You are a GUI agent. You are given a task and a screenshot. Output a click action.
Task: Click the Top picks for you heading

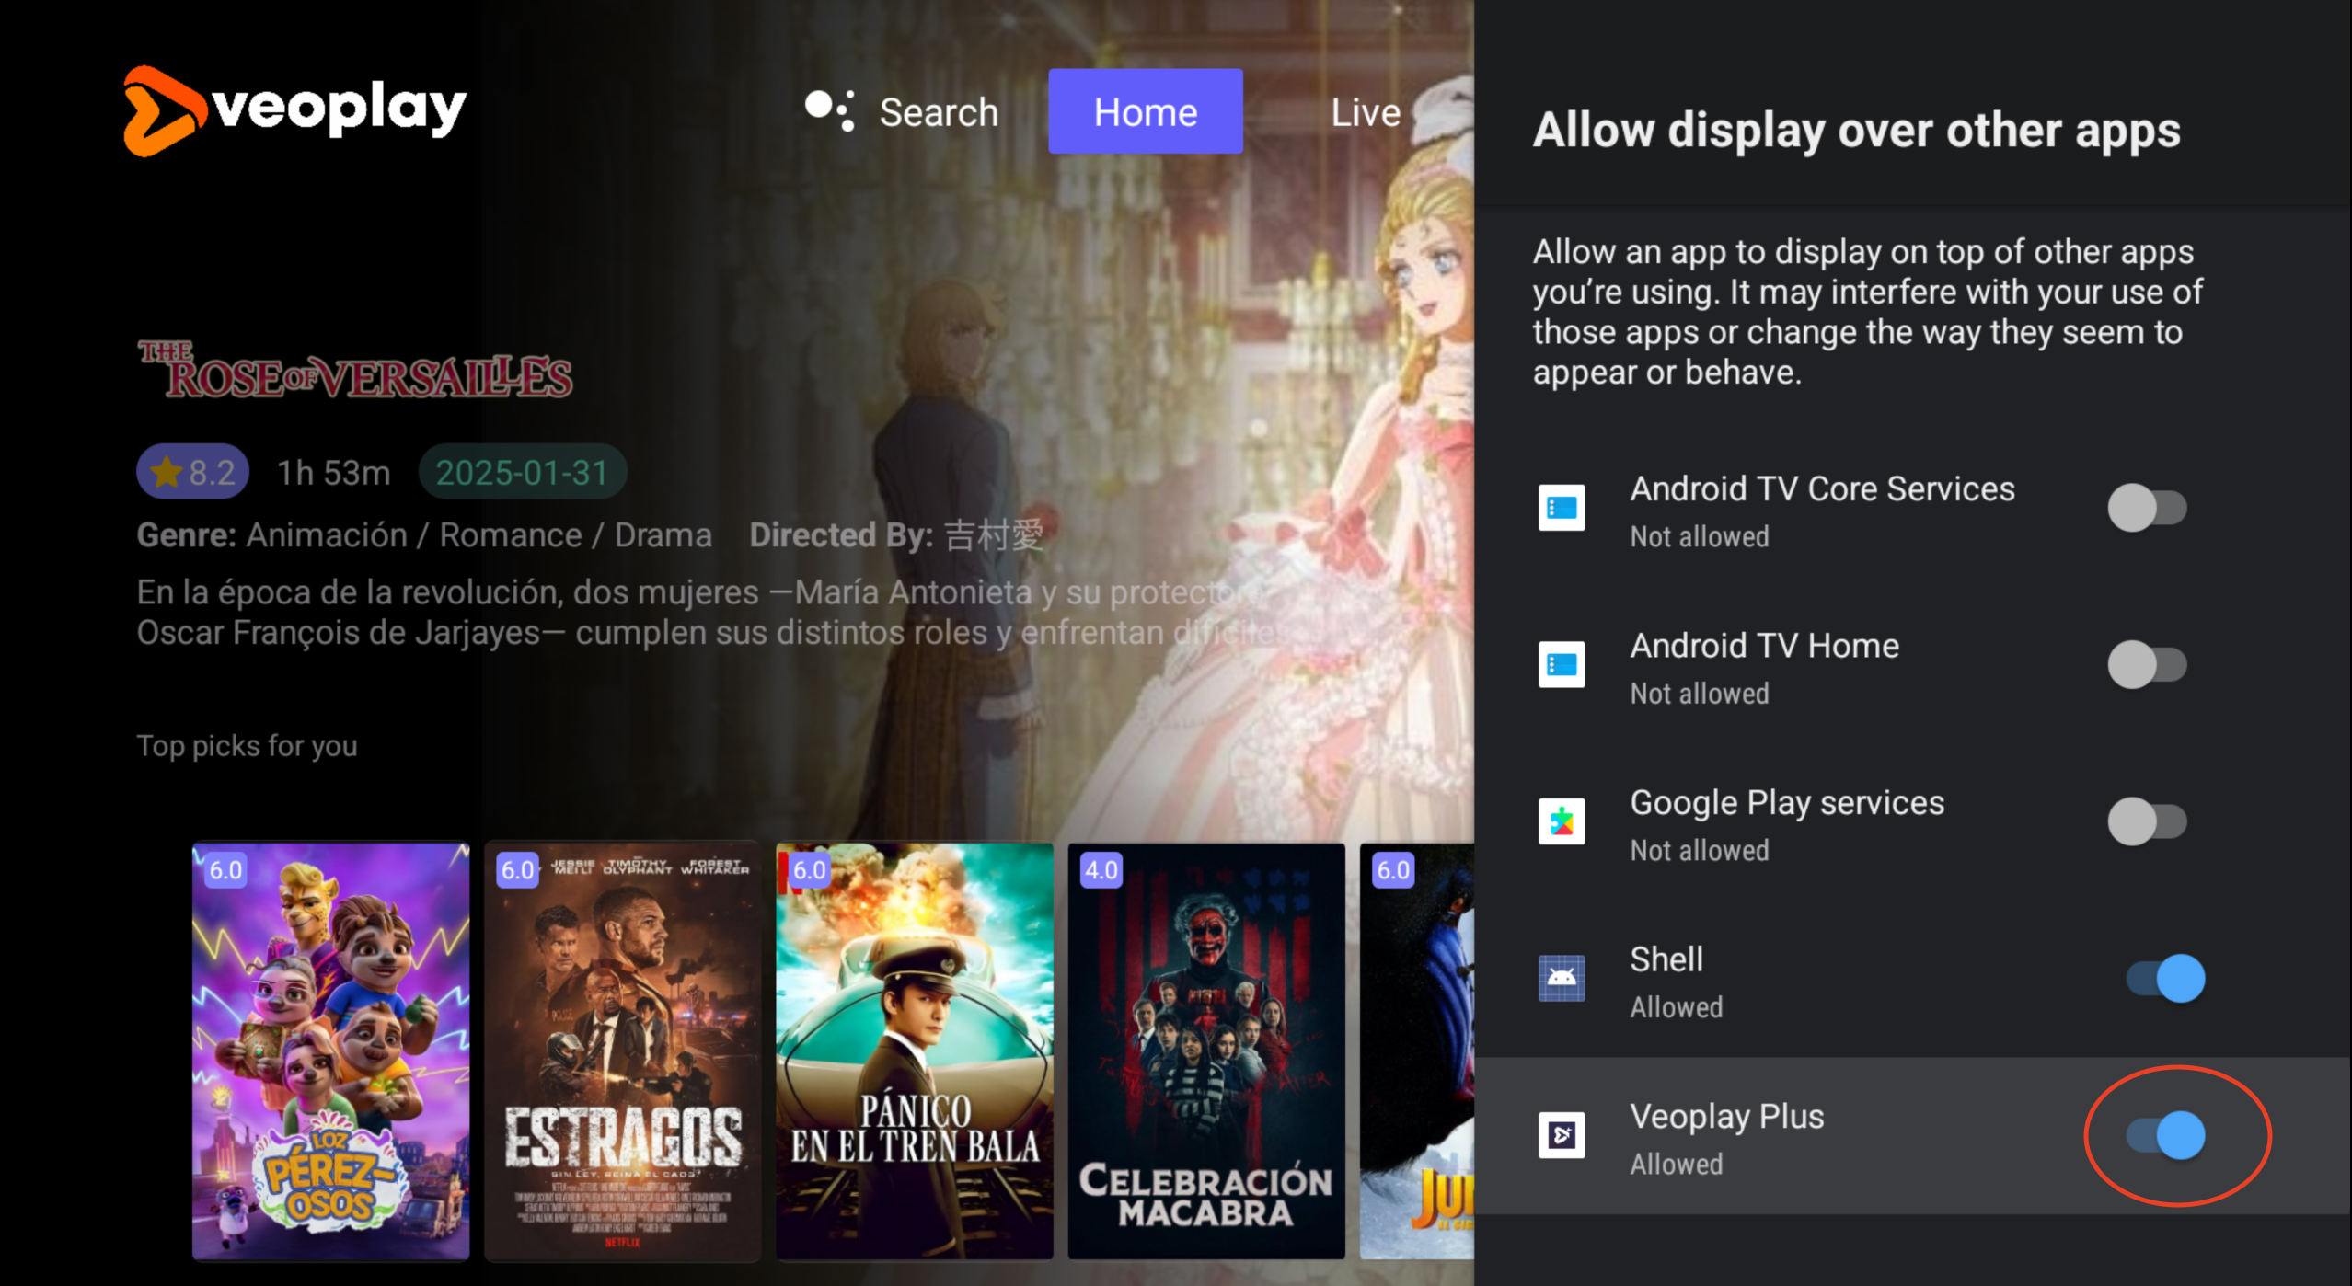tap(247, 745)
